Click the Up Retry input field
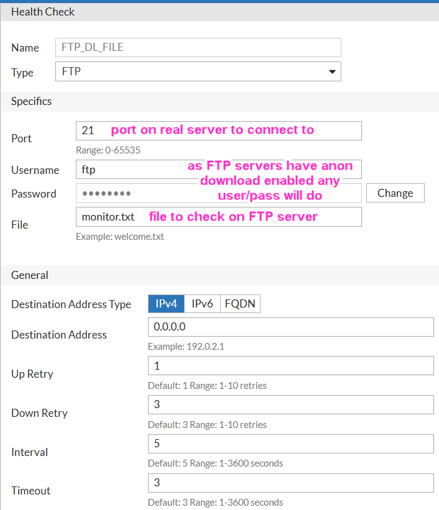The image size is (439, 510). tap(291, 366)
